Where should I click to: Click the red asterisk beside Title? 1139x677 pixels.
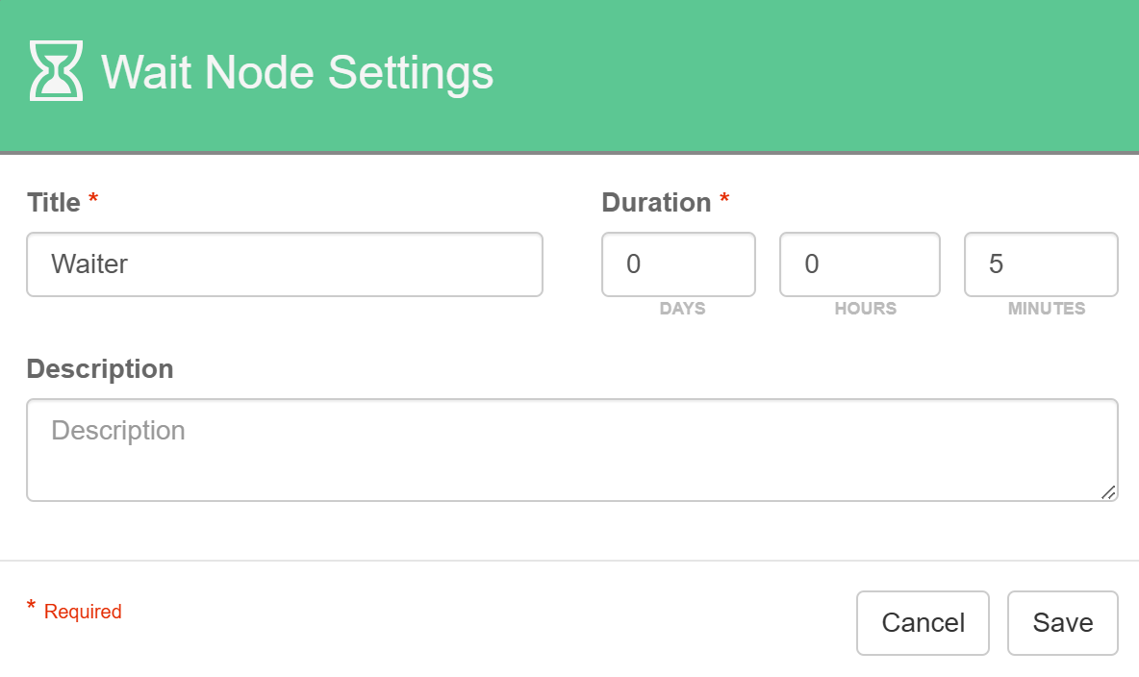(93, 201)
